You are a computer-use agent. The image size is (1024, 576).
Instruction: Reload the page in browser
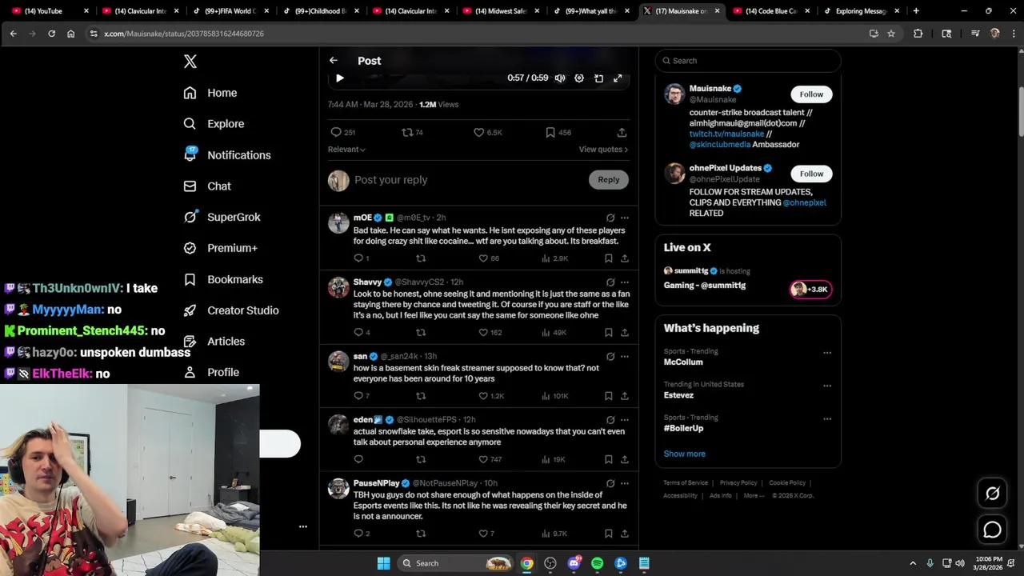(x=51, y=34)
